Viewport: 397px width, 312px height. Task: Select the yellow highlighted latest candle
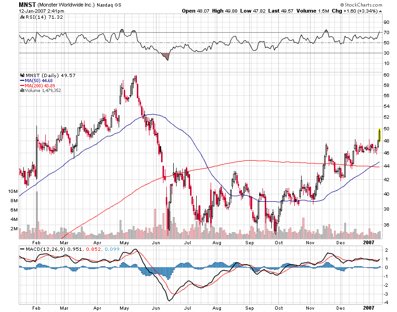click(380, 135)
